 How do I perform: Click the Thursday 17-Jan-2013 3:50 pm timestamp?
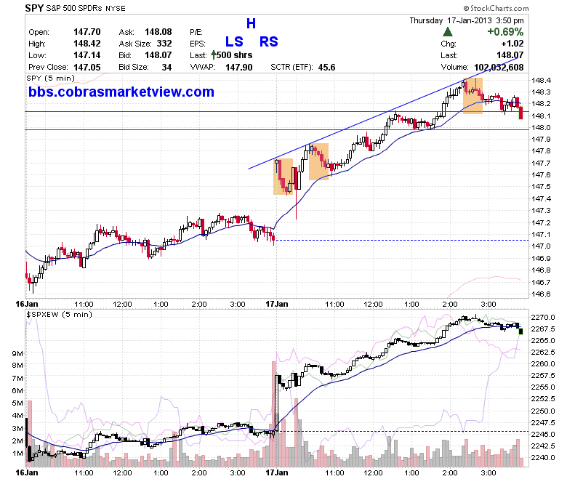[x=467, y=20]
